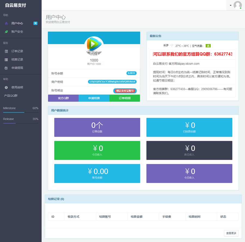Click the 账号绑定 row label
245x242 pixels.
(x=57, y=90)
